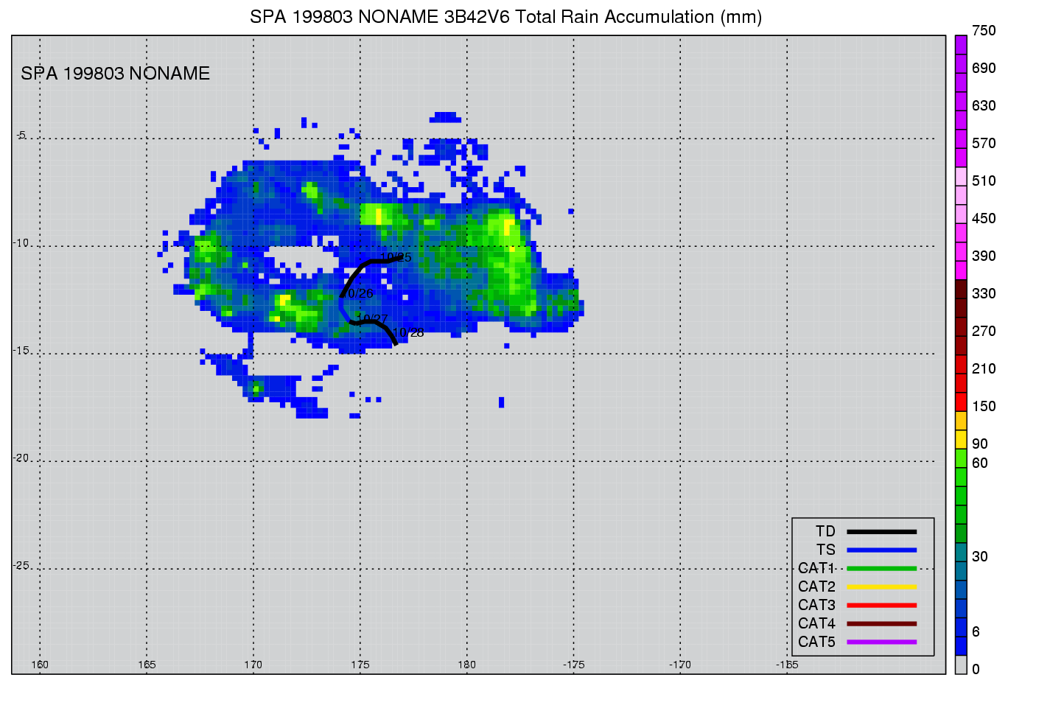The width and height of the screenshot is (1050, 711).
Task: Click the 10/25 track date marker
Action: (396, 258)
